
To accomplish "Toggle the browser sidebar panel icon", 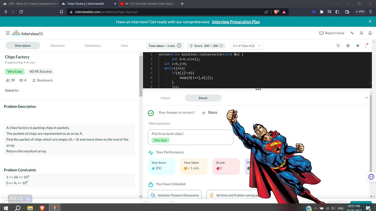I will (x=337, y=12).
